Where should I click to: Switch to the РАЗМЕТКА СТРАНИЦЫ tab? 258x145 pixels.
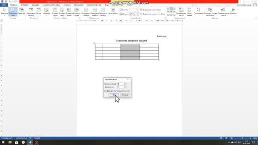coord(51,5)
